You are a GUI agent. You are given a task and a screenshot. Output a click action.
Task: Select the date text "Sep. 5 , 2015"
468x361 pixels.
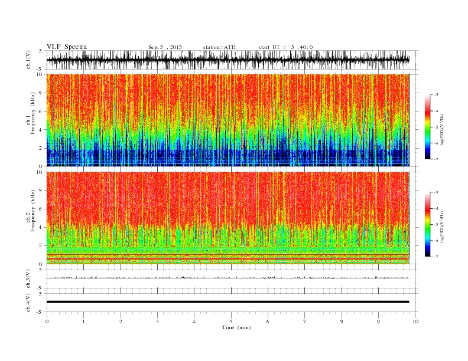[165, 47]
